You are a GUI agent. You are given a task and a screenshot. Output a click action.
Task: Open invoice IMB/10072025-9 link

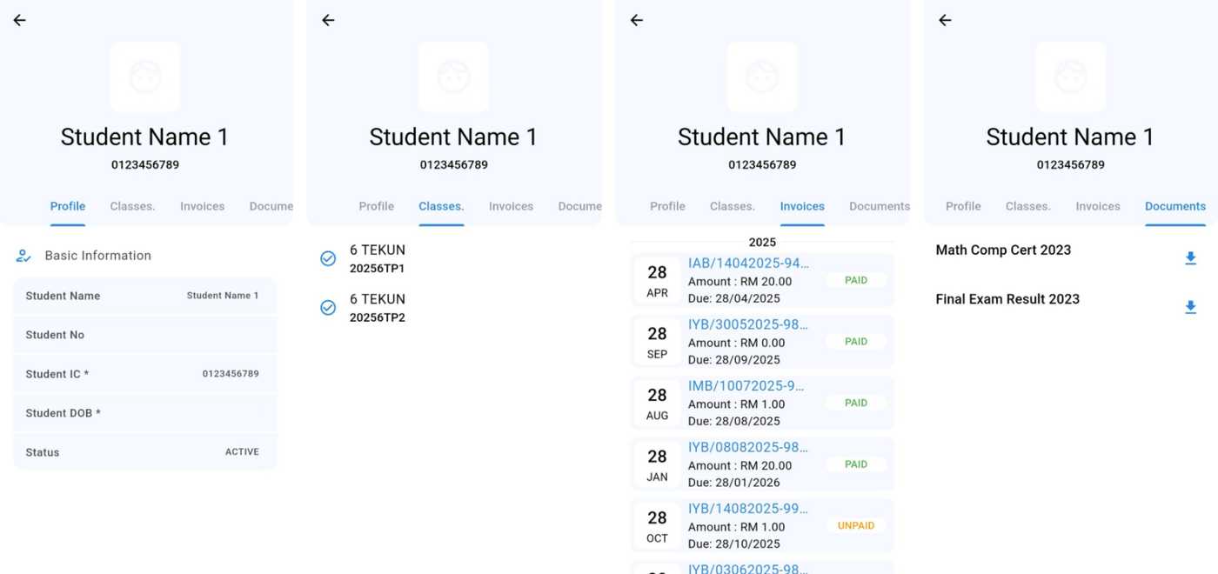746,385
